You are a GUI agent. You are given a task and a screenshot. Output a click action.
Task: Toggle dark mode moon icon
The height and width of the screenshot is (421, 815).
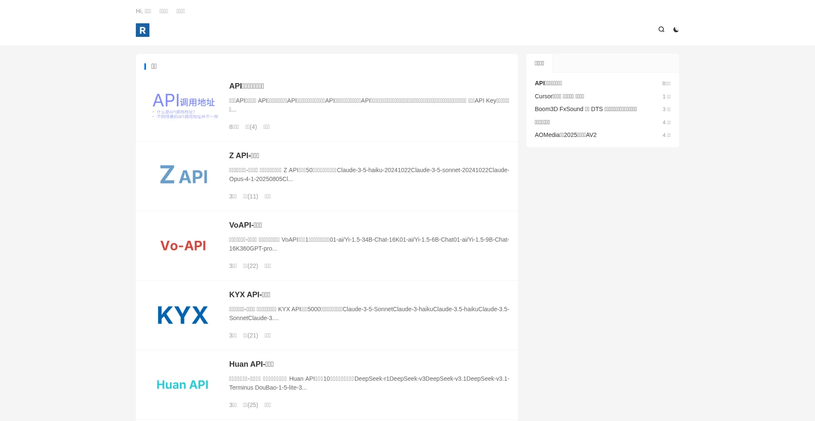[x=676, y=30]
